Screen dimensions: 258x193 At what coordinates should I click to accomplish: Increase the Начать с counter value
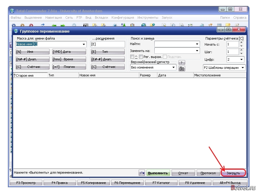click(x=241, y=43)
